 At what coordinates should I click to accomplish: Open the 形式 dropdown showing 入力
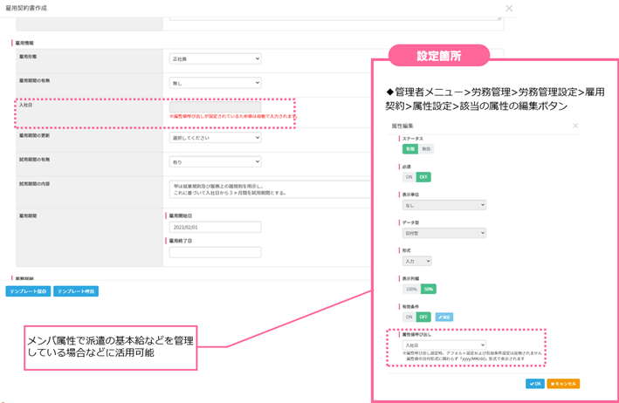416,261
